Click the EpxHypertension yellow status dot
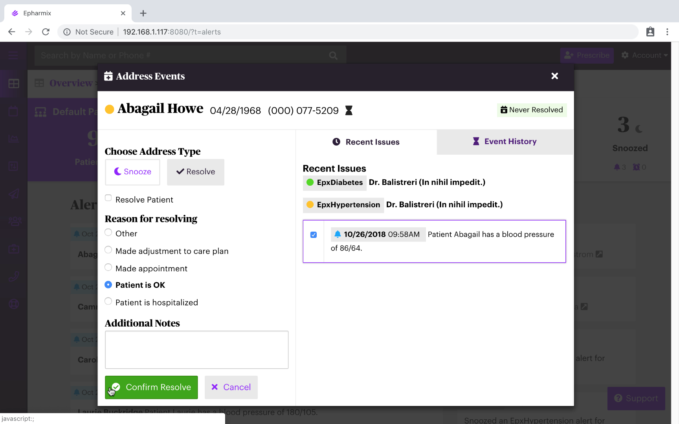Screen dimensions: 679x424 [x=310, y=205]
